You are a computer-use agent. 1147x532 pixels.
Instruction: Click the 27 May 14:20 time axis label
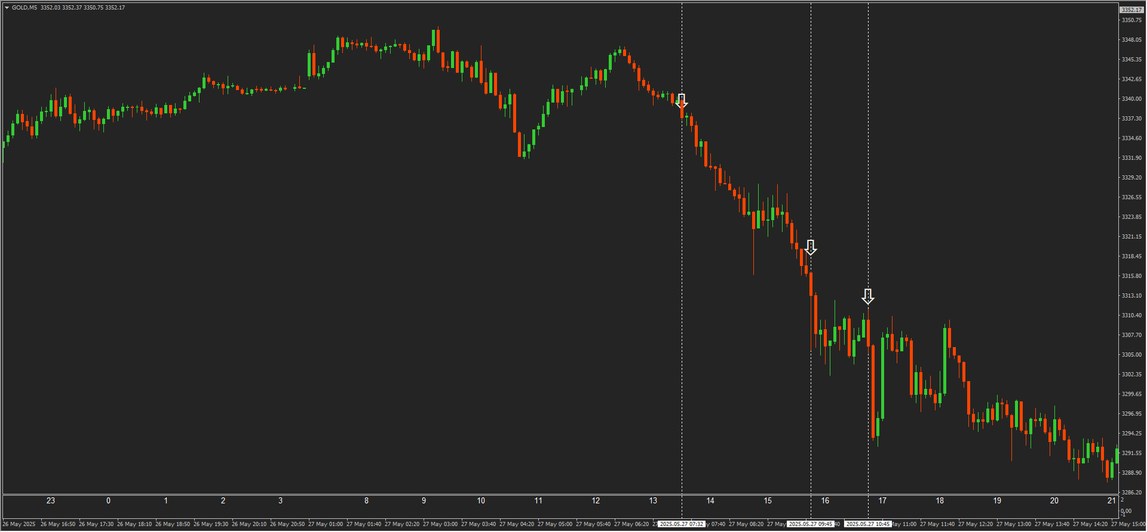click(x=1090, y=525)
